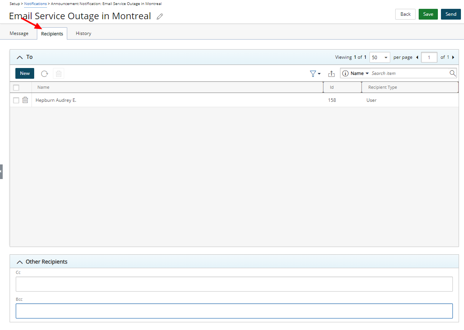Image resolution: width=464 pixels, height=330 pixels.
Task: Delete Hepburn Audrey E. row via trash icon
Action: [x=25, y=100]
